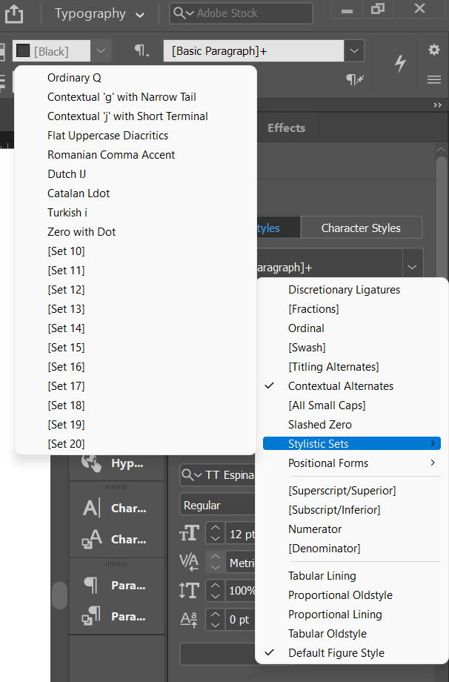
Task: Open the panel options hamburger menu
Action: (x=433, y=79)
